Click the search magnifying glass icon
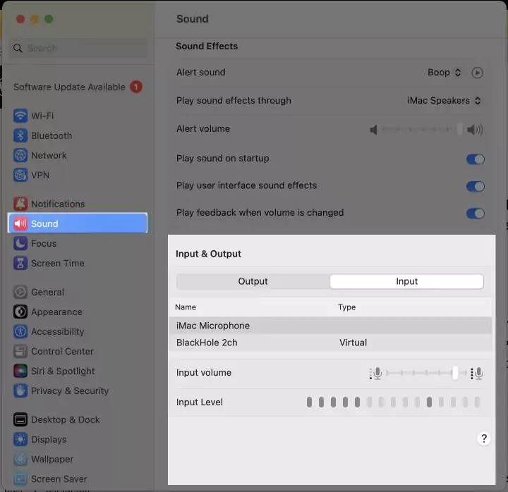 coord(18,48)
